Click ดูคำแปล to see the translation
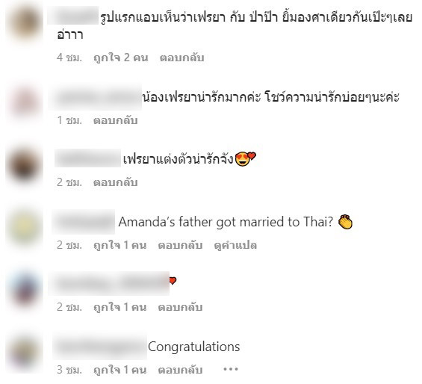 [235, 245]
